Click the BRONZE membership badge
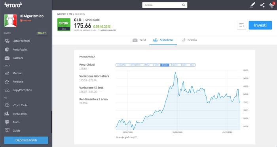The image size is (277, 147). [26, 21]
